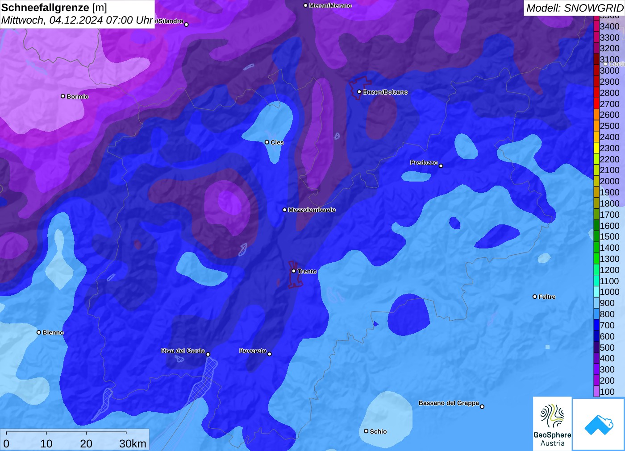The height and width of the screenshot is (451, 625).
Task: Click the 'Modell: SNOWGRID' label
Action: pos(575,8)
